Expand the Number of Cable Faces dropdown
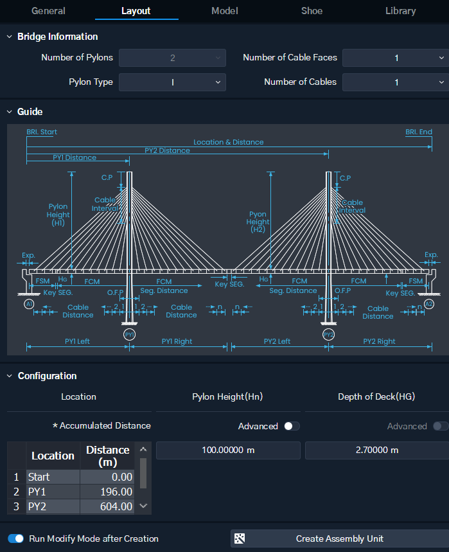 [x=395, y=58]
